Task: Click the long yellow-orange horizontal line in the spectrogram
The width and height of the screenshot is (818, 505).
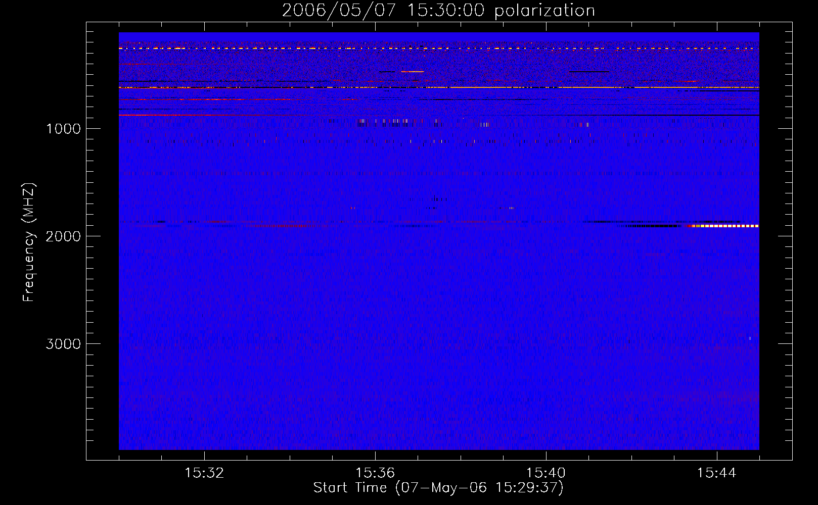Action: pyautogui.click(x=439, y=87)
